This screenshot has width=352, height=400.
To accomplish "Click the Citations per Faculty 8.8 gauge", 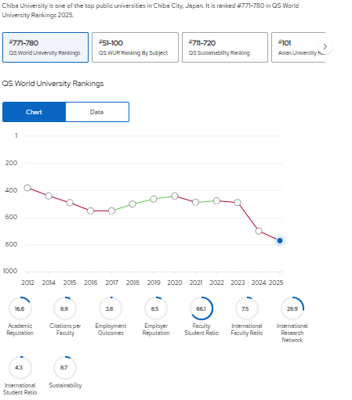I will click(x=65, y=308).
